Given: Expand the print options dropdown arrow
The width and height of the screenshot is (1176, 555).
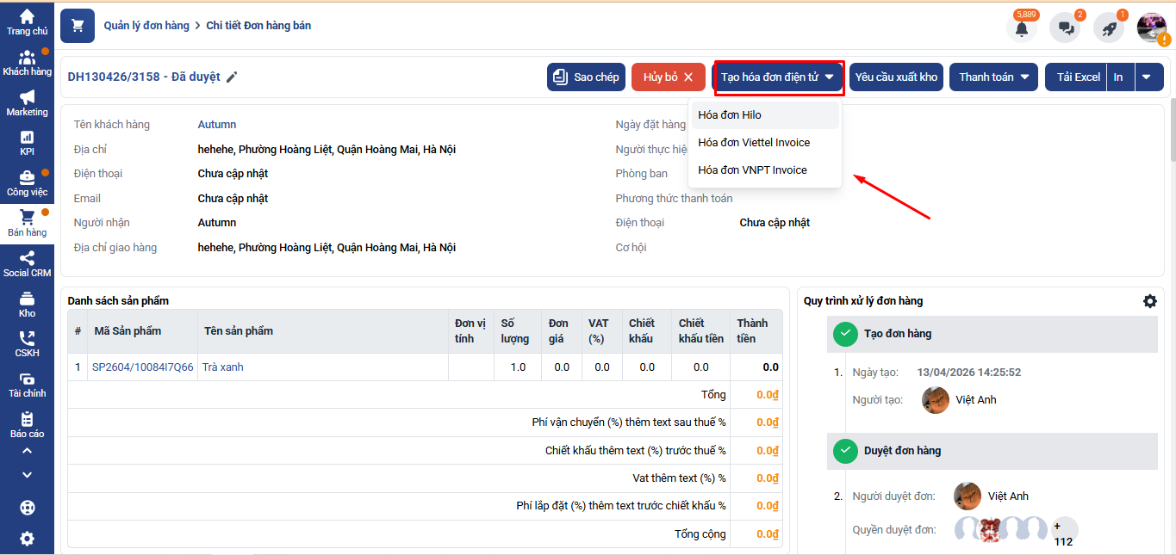Looking at the screenshot, I should [1146, 77].
